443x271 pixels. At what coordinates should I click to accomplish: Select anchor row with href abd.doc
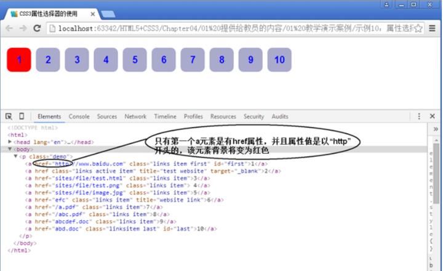121,229
